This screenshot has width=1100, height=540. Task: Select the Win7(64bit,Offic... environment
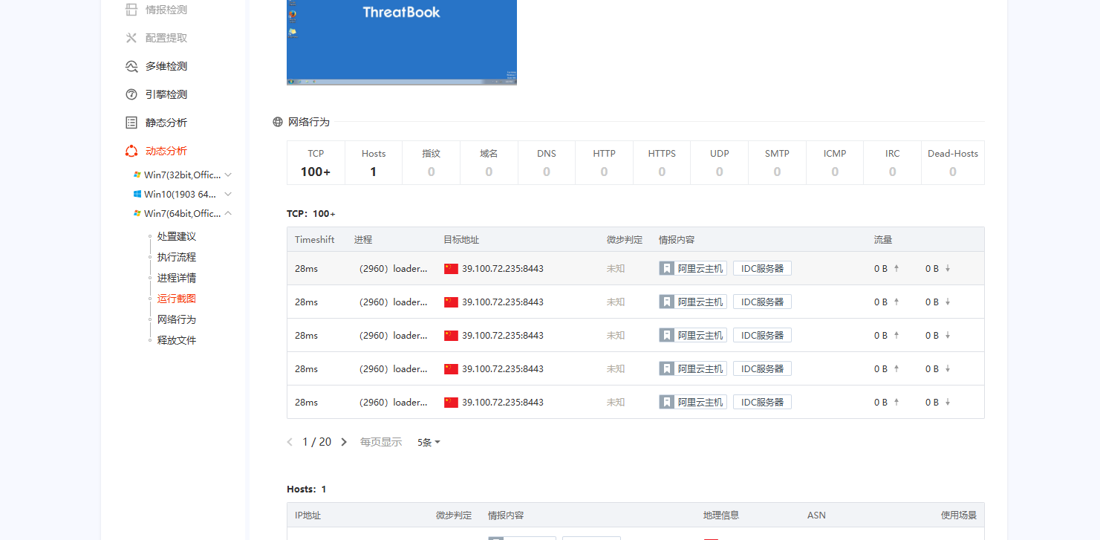(183, 213)
